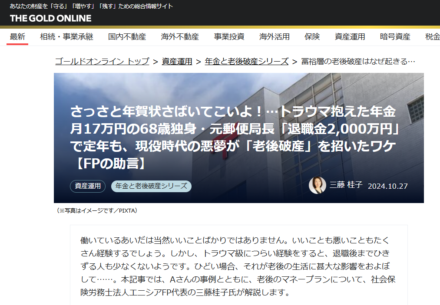
Task: Open the author name 三藤 桂子
Action: coord(346,185)
